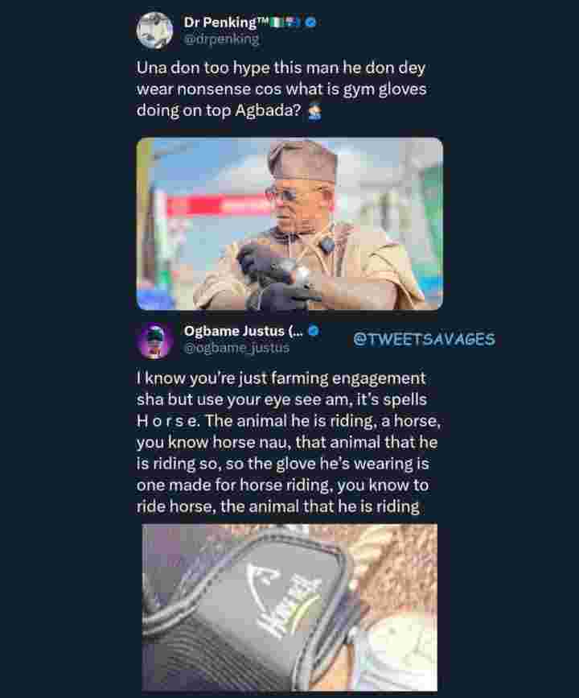Click the tweet text about gym gloves on Agbada
The height and width of the screenshot is (698, 579).
pyautogui.click(x=281, y=89)
